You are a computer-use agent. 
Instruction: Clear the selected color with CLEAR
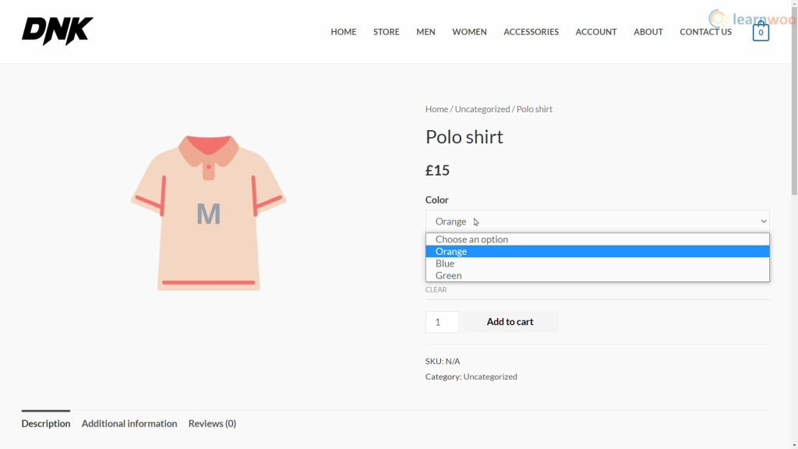436,290
